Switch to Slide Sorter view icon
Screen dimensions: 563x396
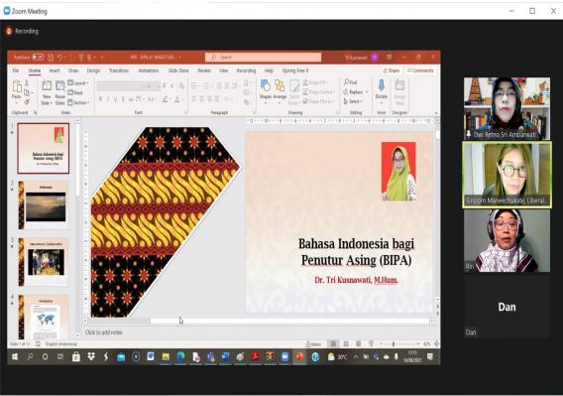346,344
